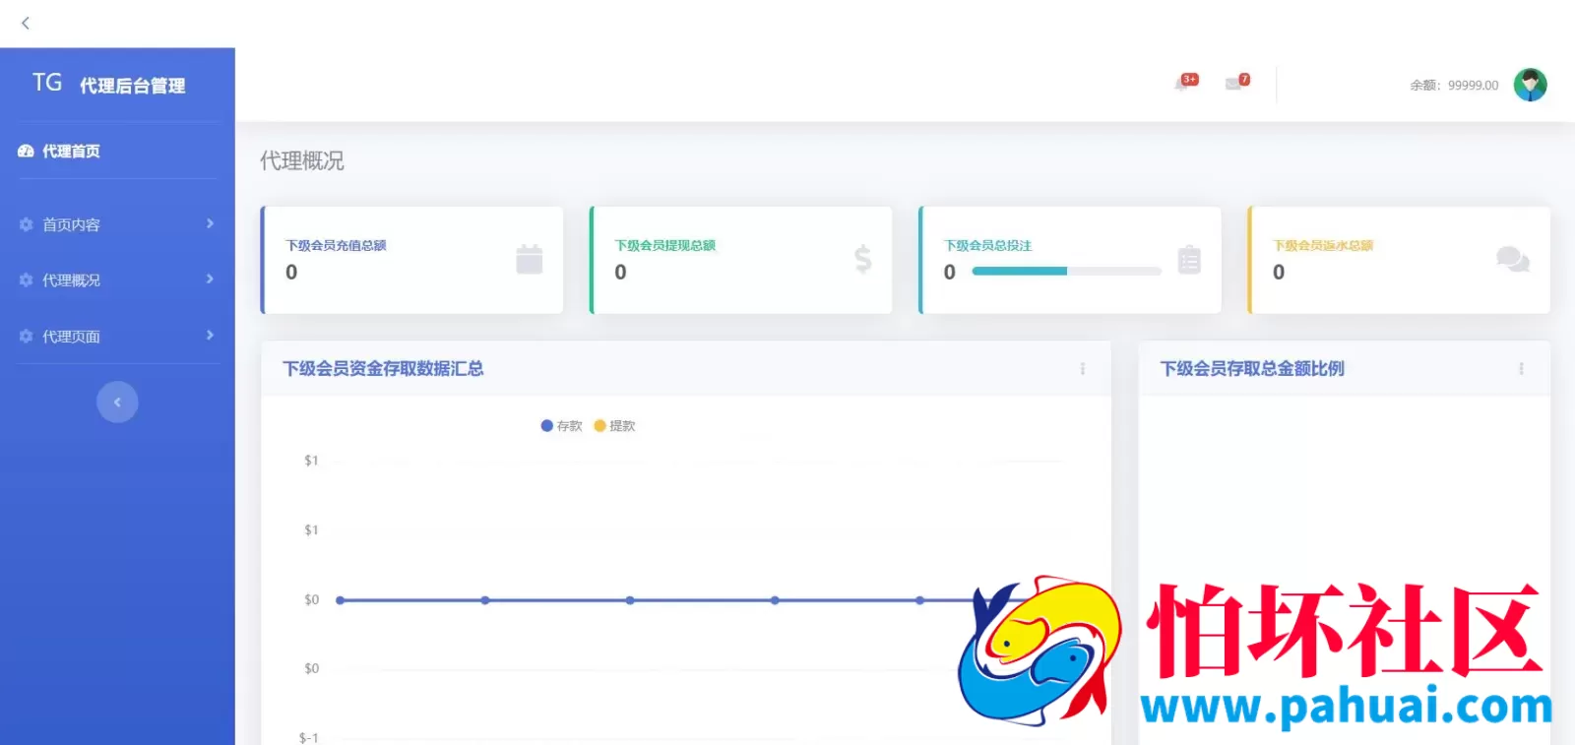Open the messages envelope with 7 badge
This screenshot has width=1575, height=745.
(x=1236, y=83)
